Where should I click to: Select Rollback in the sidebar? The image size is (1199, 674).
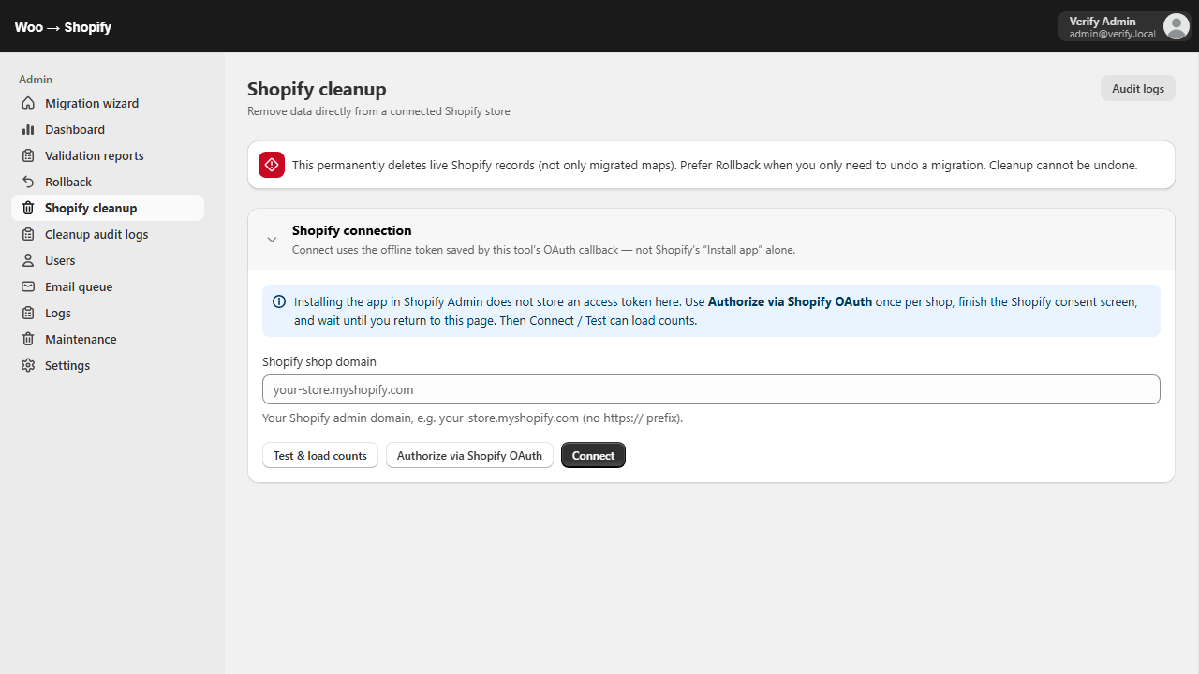(108, 182)
